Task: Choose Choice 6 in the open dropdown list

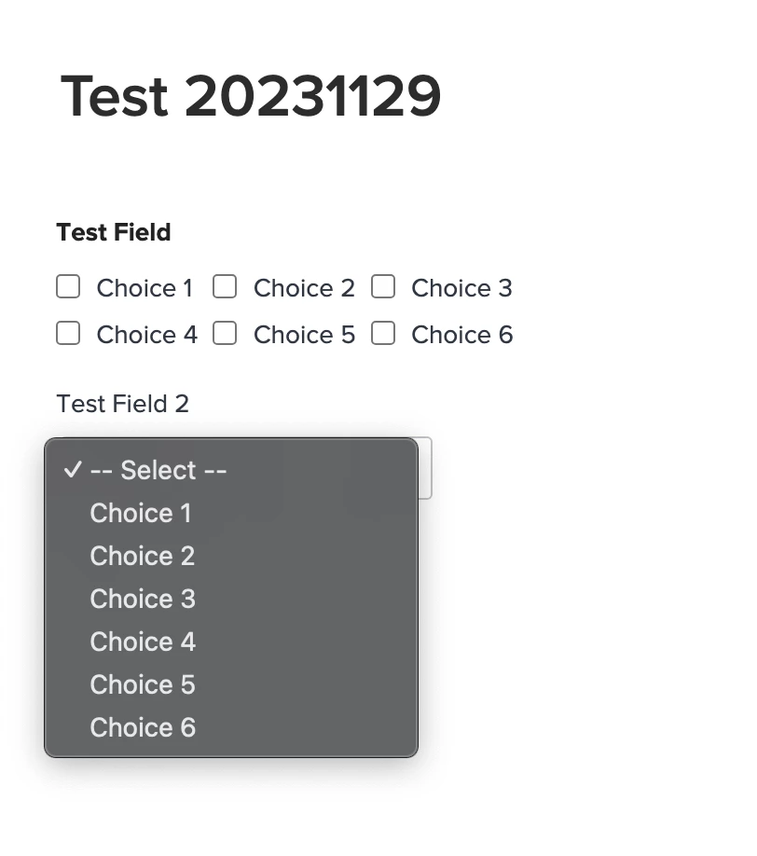Action: coord(142,727)
